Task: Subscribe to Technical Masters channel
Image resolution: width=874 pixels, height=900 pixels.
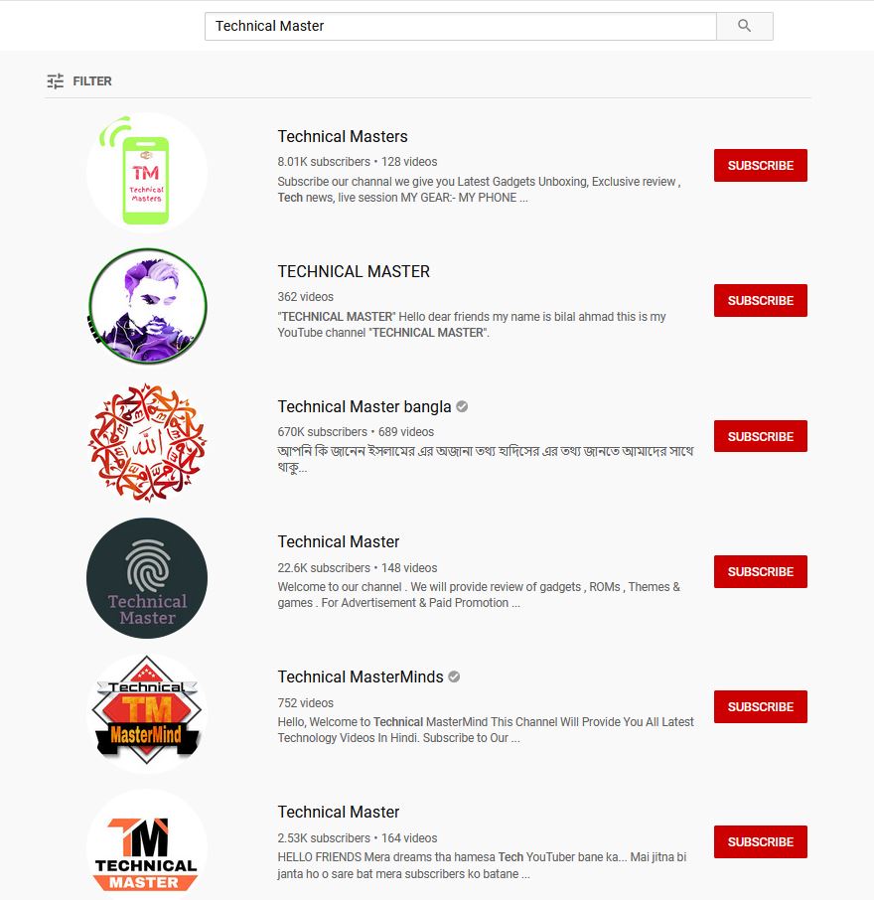Action: click(761, 165)
